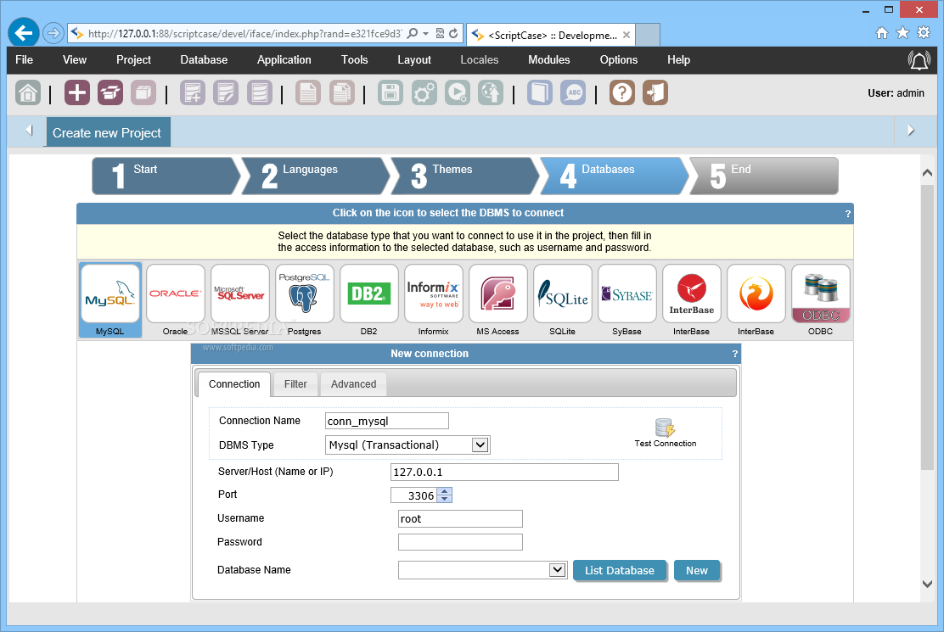Open notifications bell icon
Screen dimensions: 944x632
tap(919, 60)
